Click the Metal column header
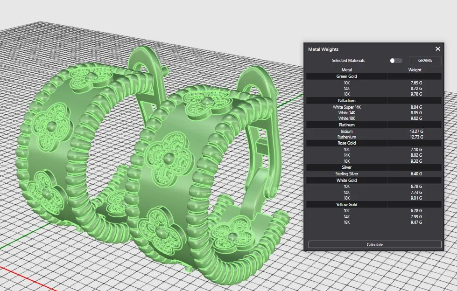 [347, 70]
